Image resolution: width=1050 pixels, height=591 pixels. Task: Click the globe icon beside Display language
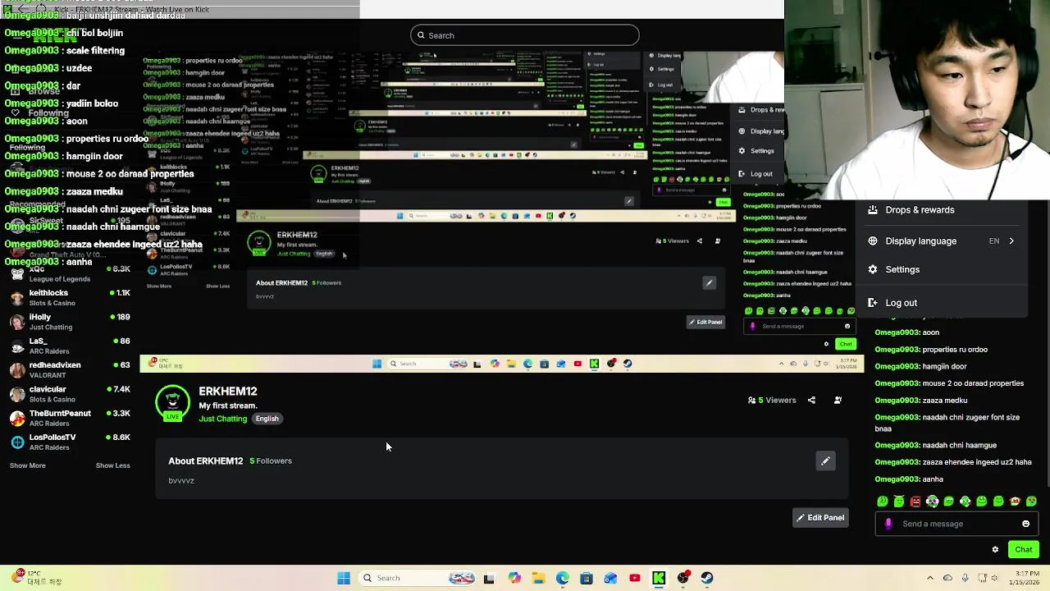[x=873, y=241]
